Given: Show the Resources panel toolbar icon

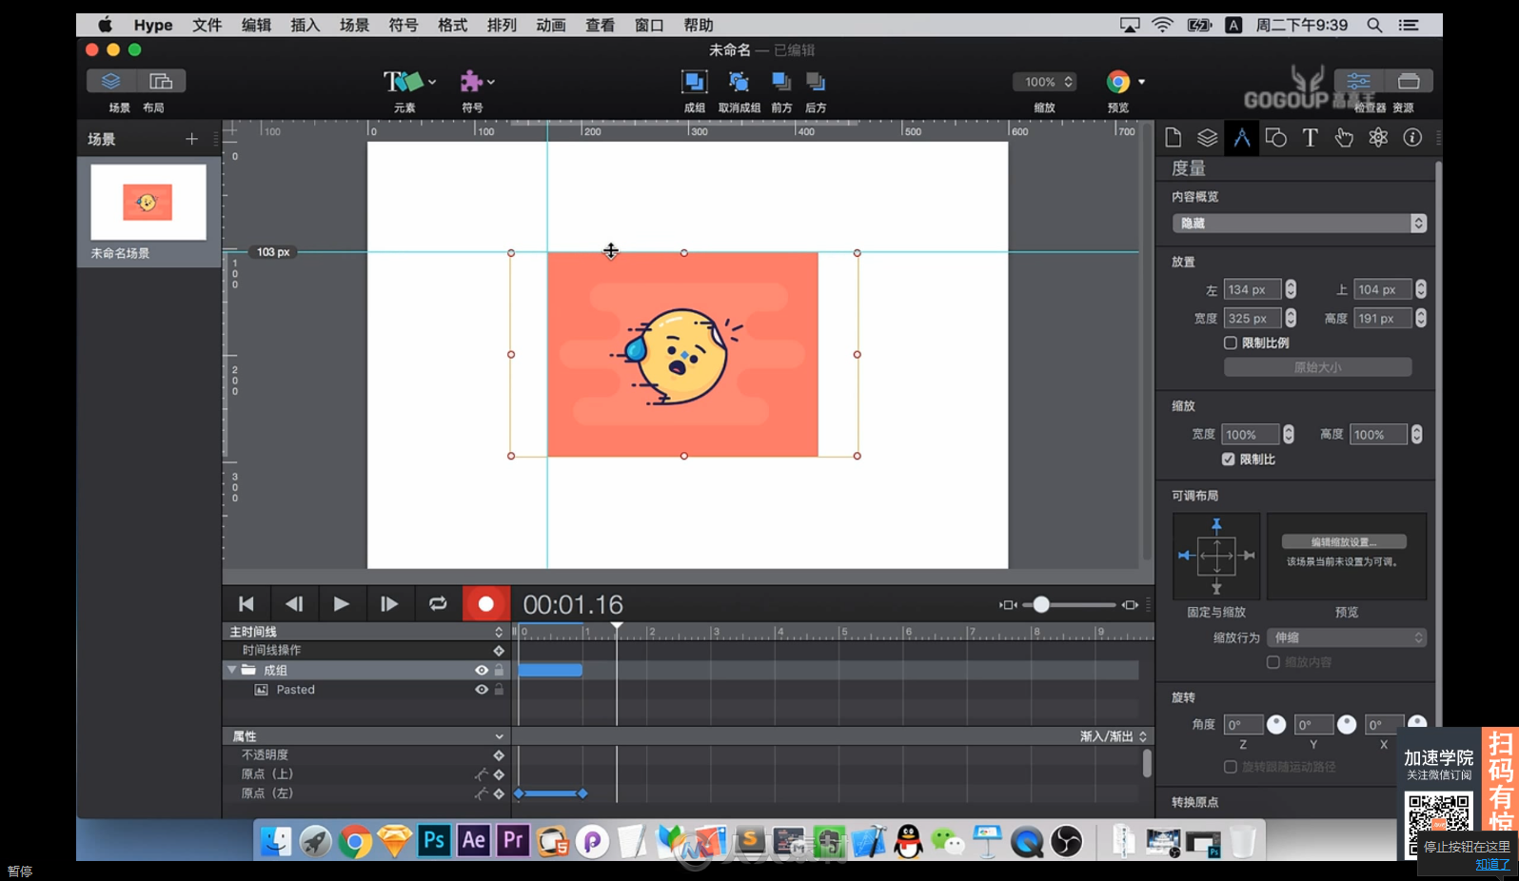Looking at the screenshot, I should (x=1409, y=81).
